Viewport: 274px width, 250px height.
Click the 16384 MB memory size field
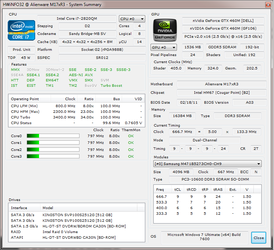[182, 116]
